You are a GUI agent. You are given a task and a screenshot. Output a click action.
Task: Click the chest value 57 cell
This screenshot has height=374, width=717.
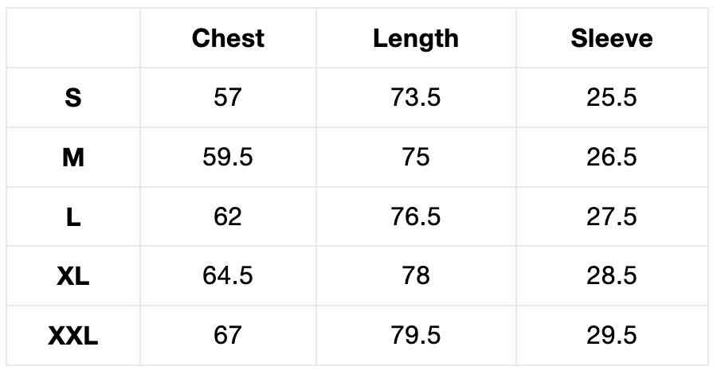click(228, 98)
